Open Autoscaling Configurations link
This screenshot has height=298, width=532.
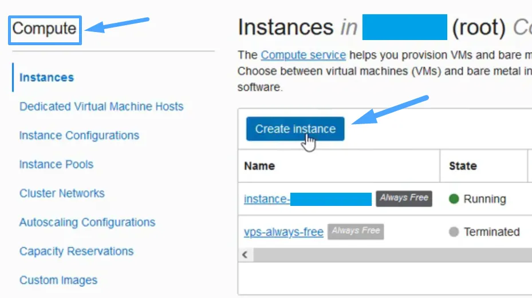tap(87, 222)
